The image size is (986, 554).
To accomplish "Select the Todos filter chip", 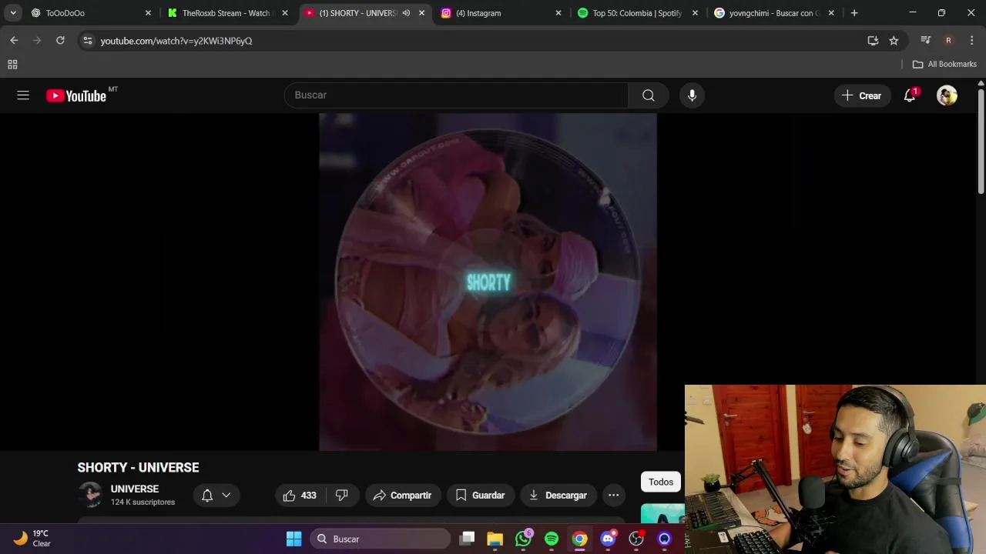I will pyautogui.click(x=661, y=482).
